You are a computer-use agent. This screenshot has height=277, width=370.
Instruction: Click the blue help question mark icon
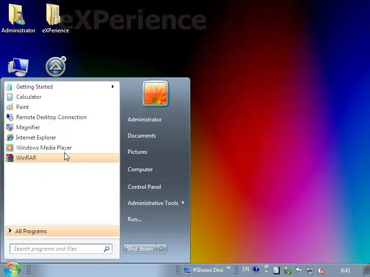click(x=256, y=269)
